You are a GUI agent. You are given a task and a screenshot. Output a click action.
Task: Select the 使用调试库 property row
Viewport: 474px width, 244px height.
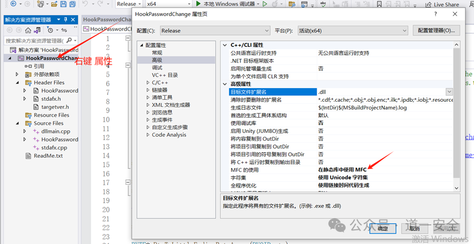click(341, 123)
